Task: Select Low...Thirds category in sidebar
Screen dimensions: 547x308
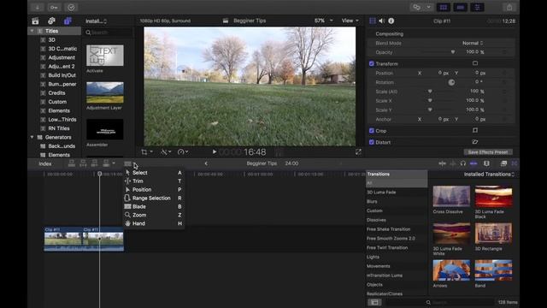Action: click(62, 120)
